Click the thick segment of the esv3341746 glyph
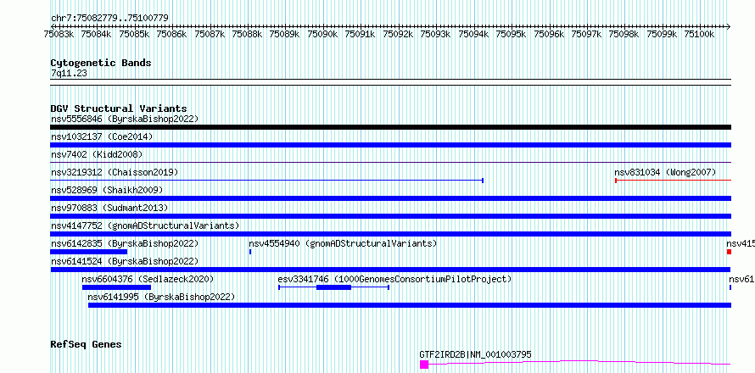Screen dimensions: 755x373 333,287
